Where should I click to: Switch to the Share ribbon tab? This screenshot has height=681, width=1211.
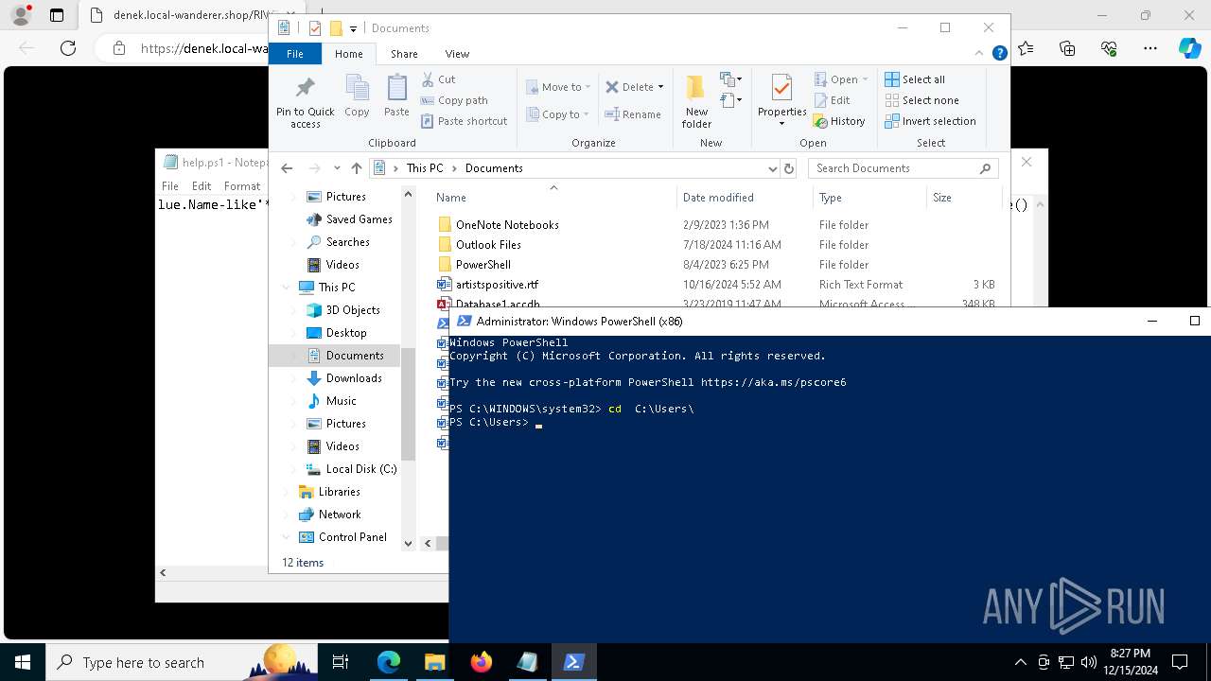pos(404,54)
